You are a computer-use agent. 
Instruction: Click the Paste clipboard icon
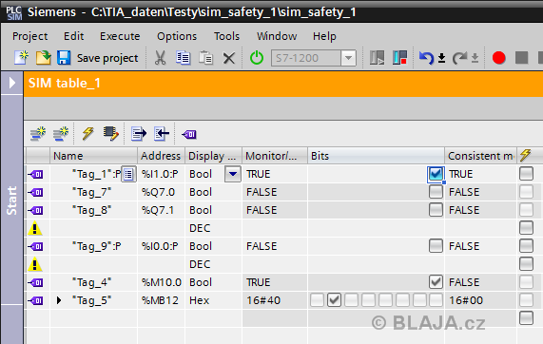click(205, 58)
